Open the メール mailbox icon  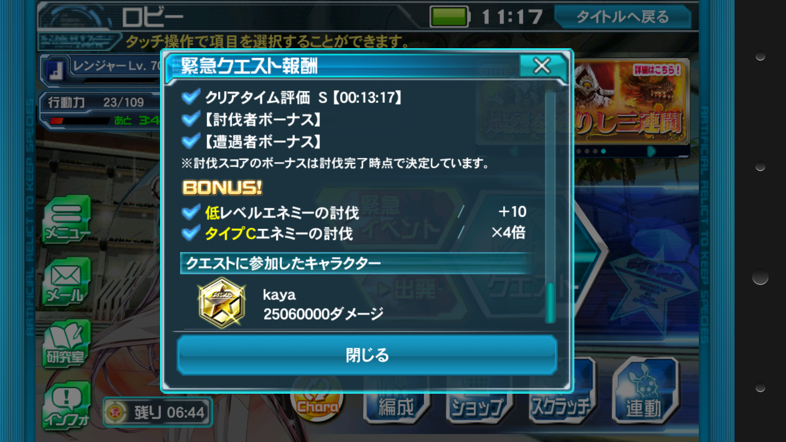tap(66, 282)
